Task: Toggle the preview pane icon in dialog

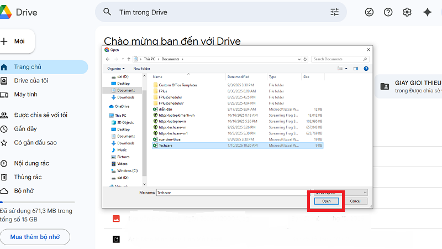Action: pyautogui.click(x=356, y=69)
